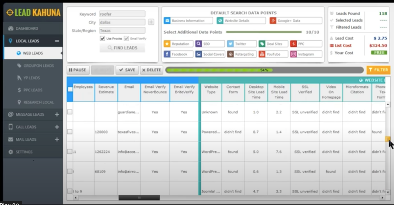Screen dimensions: 394x205
Task: Click the Instagram data point icon
Action: (x=294, y=54)
